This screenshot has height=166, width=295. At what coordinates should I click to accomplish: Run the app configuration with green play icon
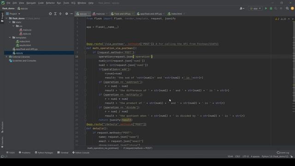266,8
